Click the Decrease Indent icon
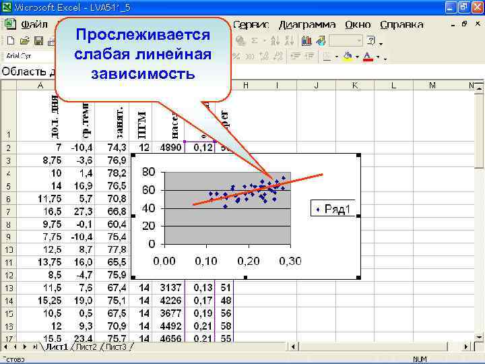This screenshot has width=485, height=364. pyautogui.click(x=296, y=57)
